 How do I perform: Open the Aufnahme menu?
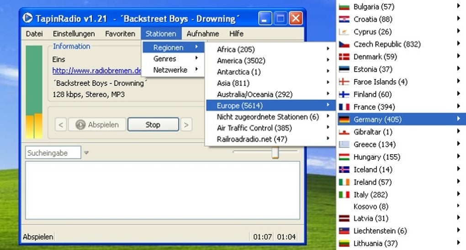(x=203, y=34)
